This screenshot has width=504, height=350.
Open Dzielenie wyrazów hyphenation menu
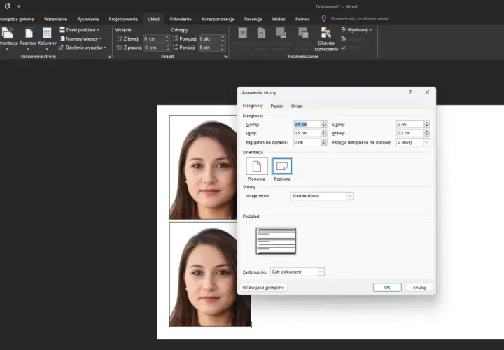point(83,48)
